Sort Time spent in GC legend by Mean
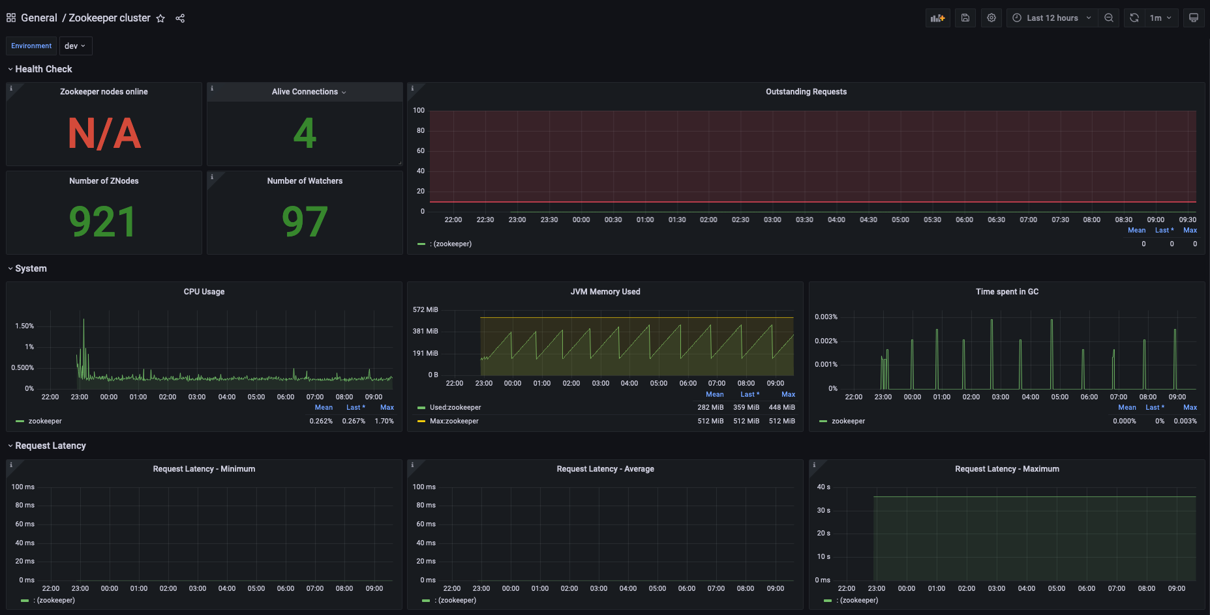The width and height of the screenshot is (1210, 615). [x=1127, y=408]
